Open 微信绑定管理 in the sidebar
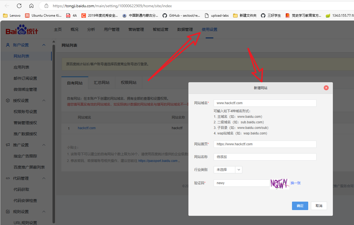Viewport: 354px width, 225px height. tap(25, 89)
